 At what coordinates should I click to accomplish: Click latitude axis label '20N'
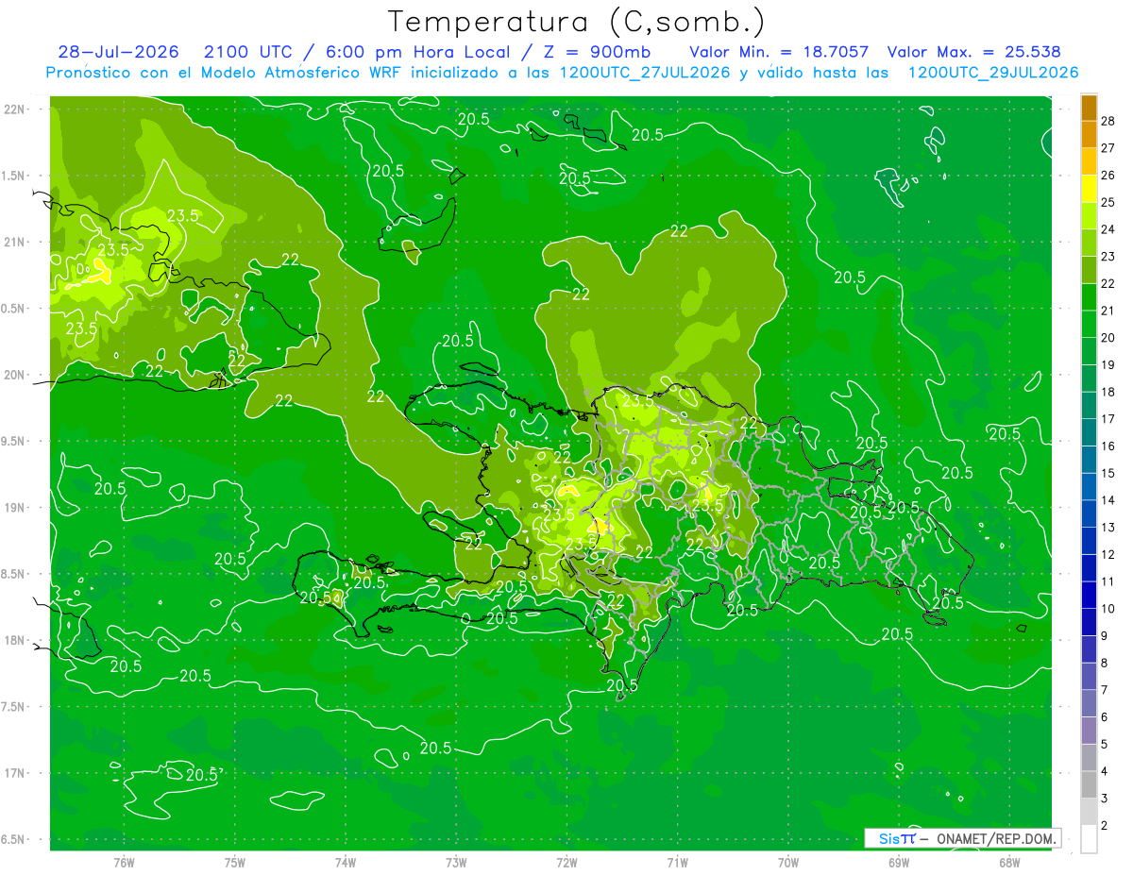pos(15,375)
